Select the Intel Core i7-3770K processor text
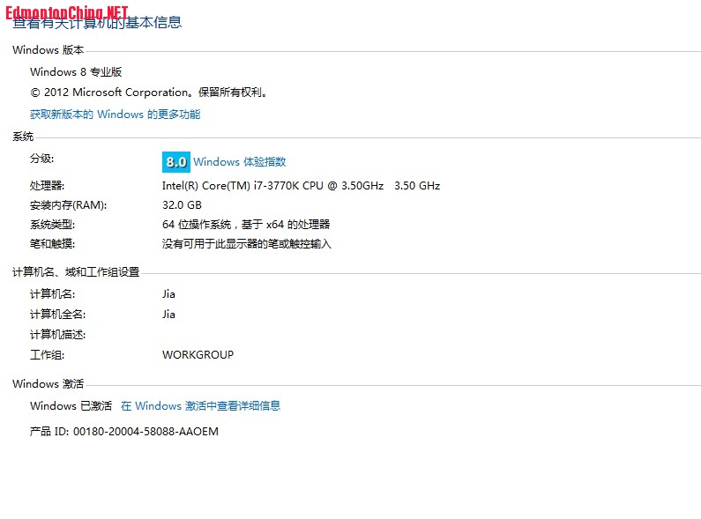Viewport: 701px width, 519px height. (301, 186)
